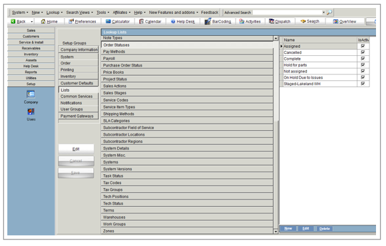This screenshot has height=246, width=386.
Task: Open the Reports navigation section
Action: coord(31,72)
